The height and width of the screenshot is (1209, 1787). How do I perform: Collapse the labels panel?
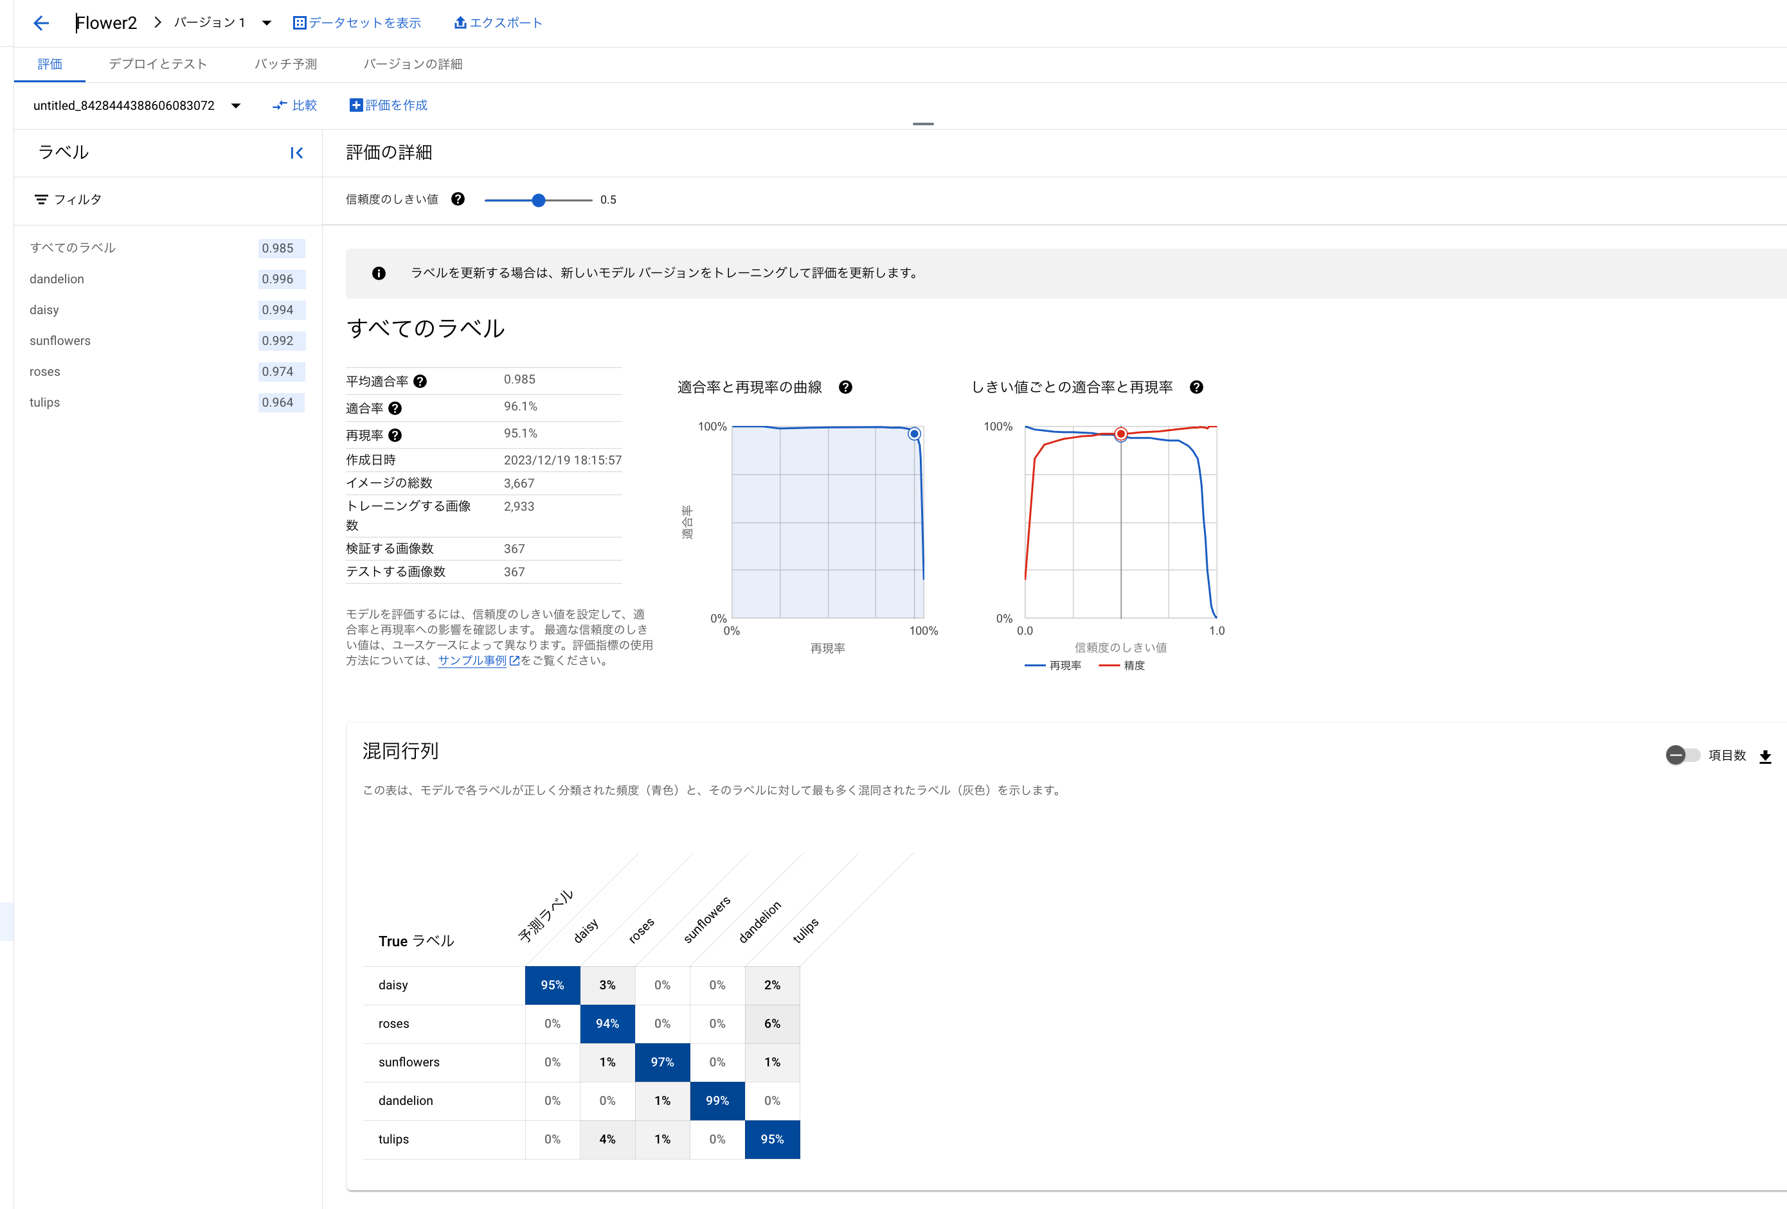coord(296,153)
